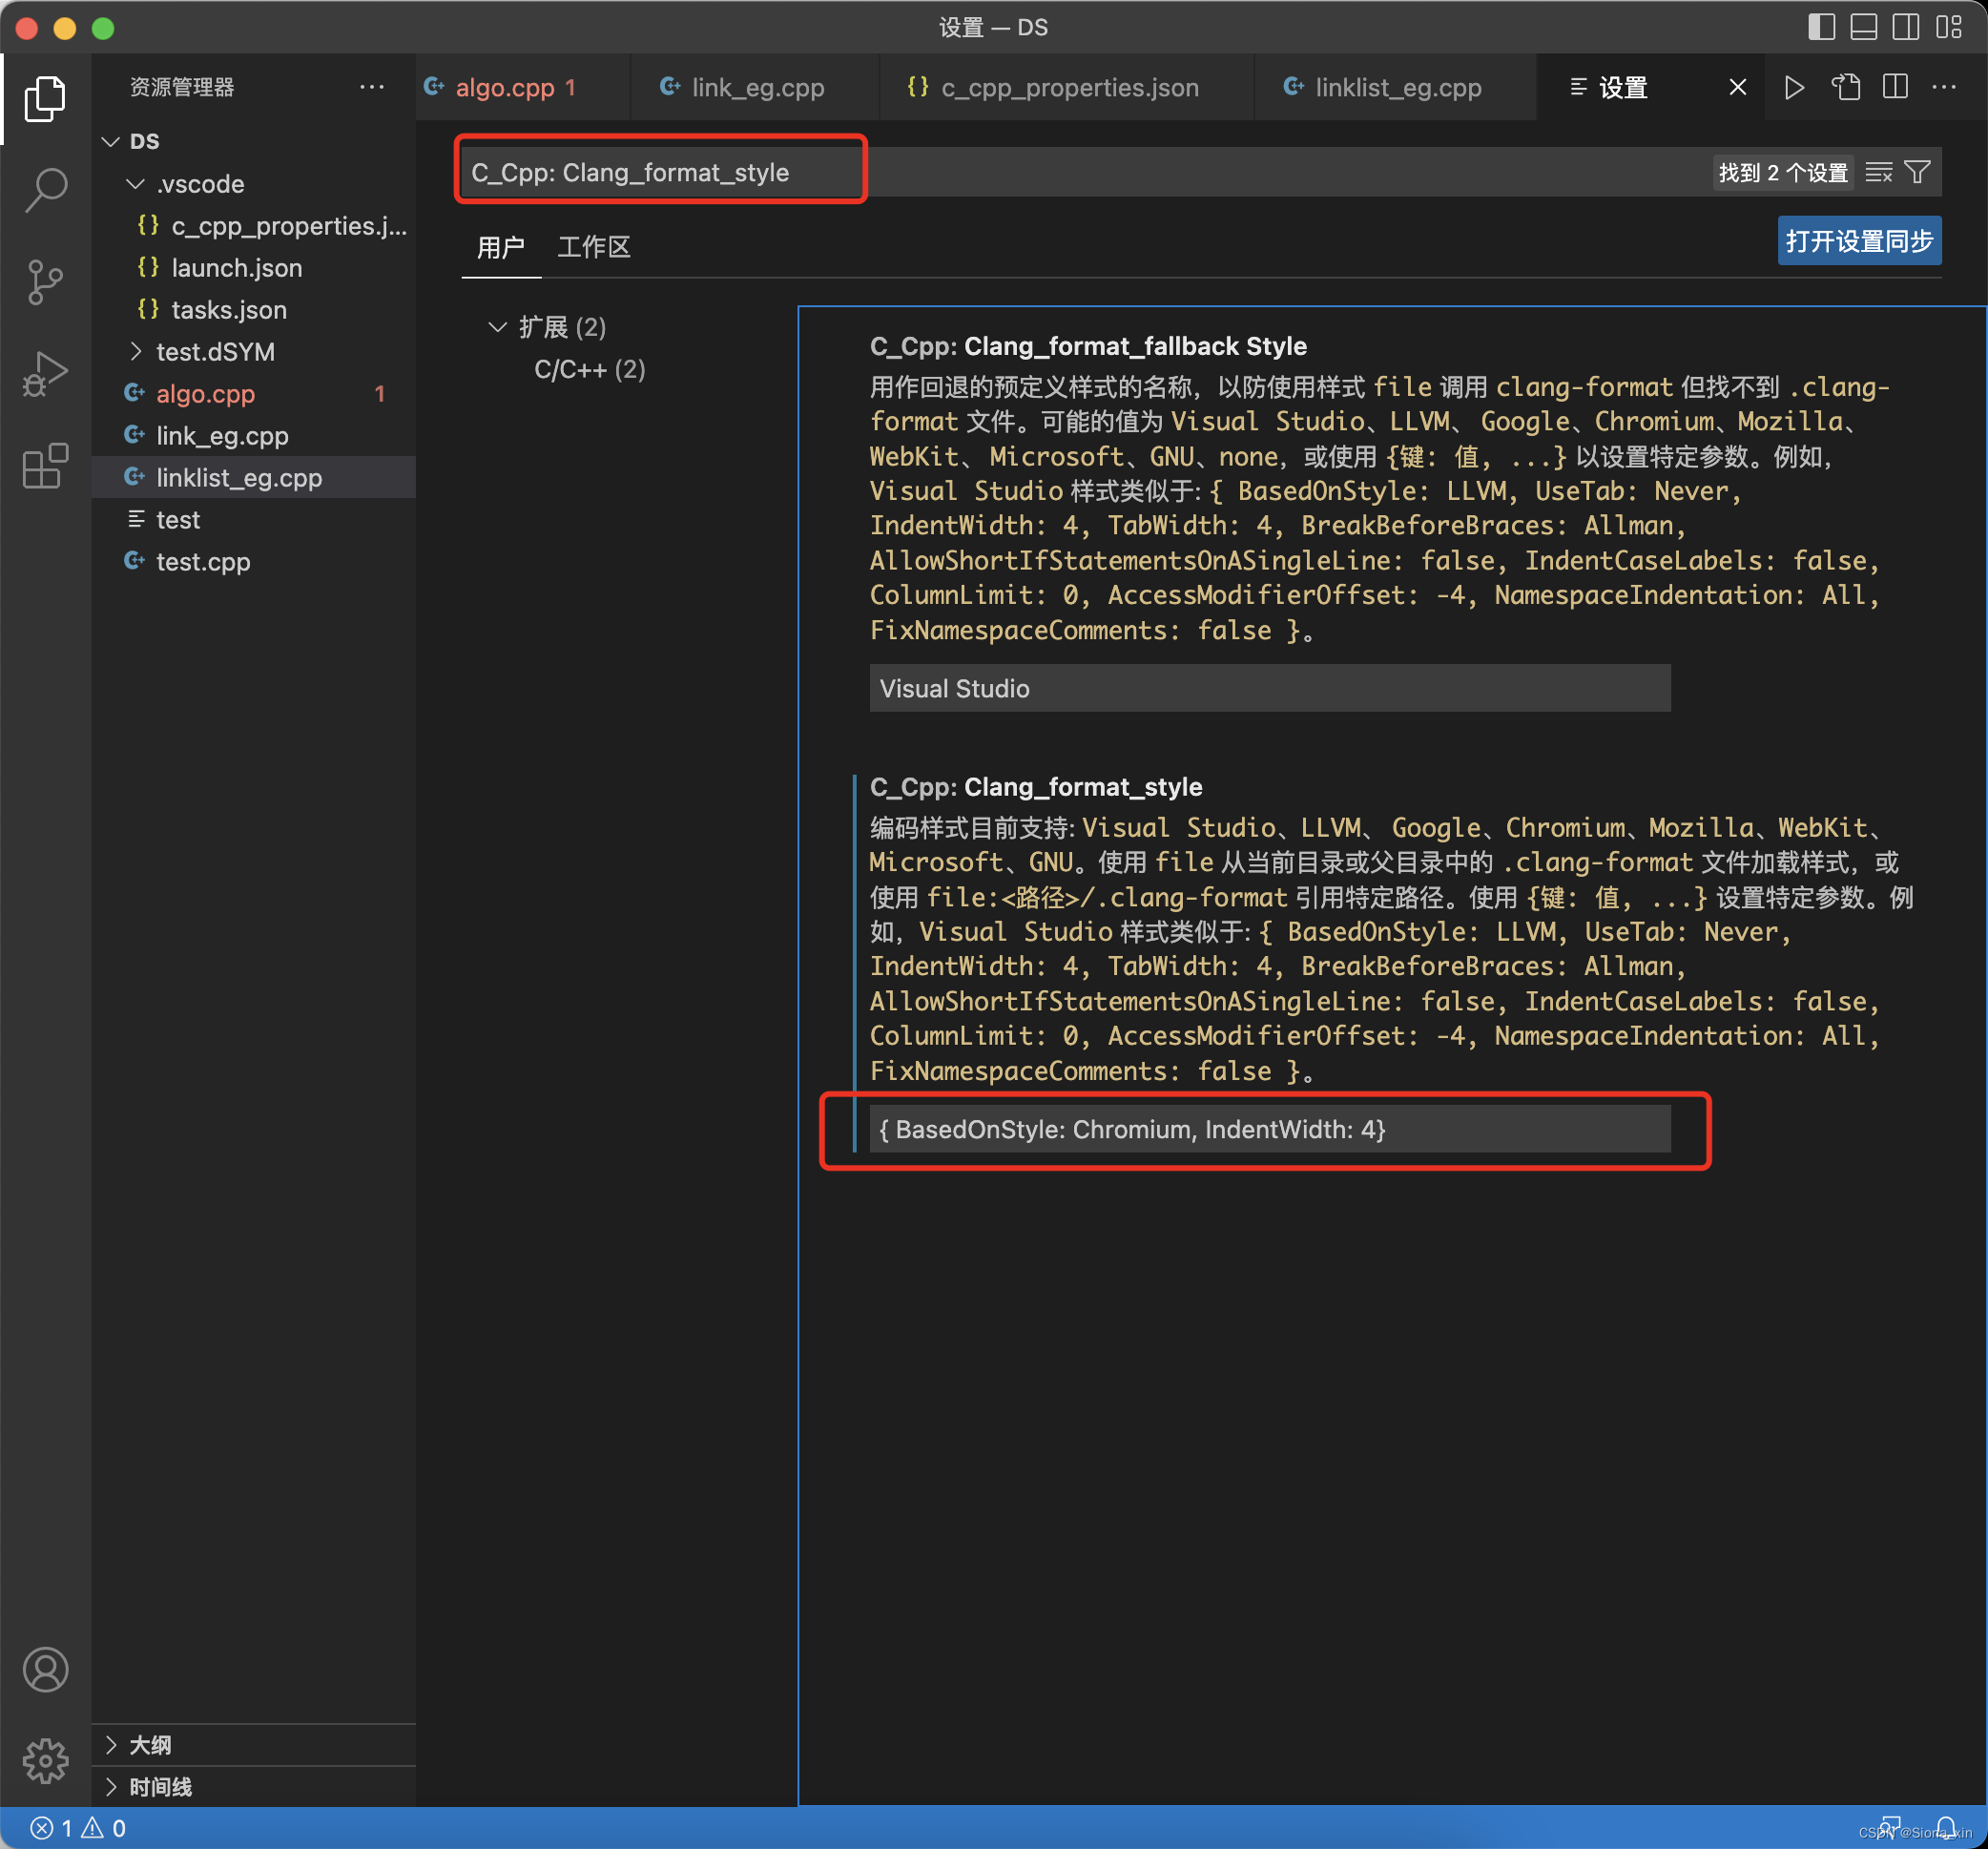The width and height of the screenshot is (1988, 1849).
Task: Click the BasedOnStyle Chromium input field
Action: (x=1269, y=1129)
